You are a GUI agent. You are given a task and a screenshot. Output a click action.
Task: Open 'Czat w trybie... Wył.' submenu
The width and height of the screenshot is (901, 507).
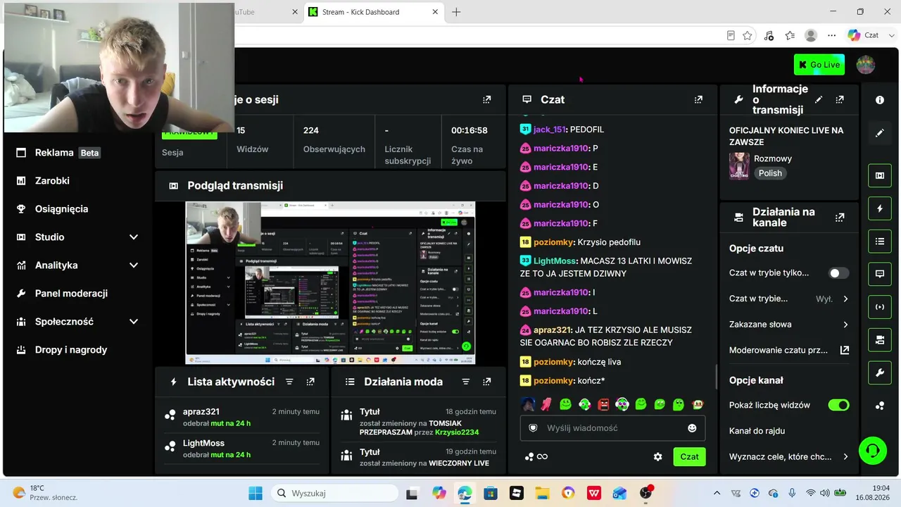788,299
